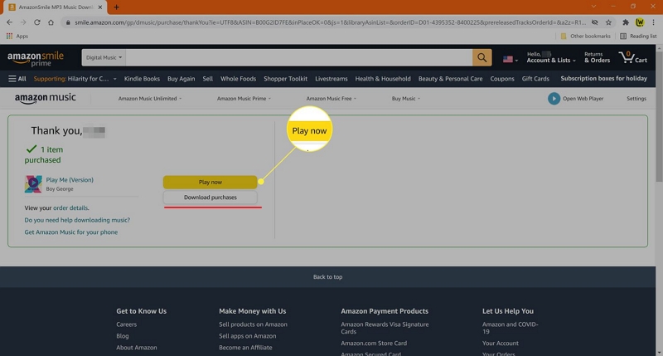Expand the Digital Music search category dropdown
Screen dimensions: 663x356
(104, 57)
